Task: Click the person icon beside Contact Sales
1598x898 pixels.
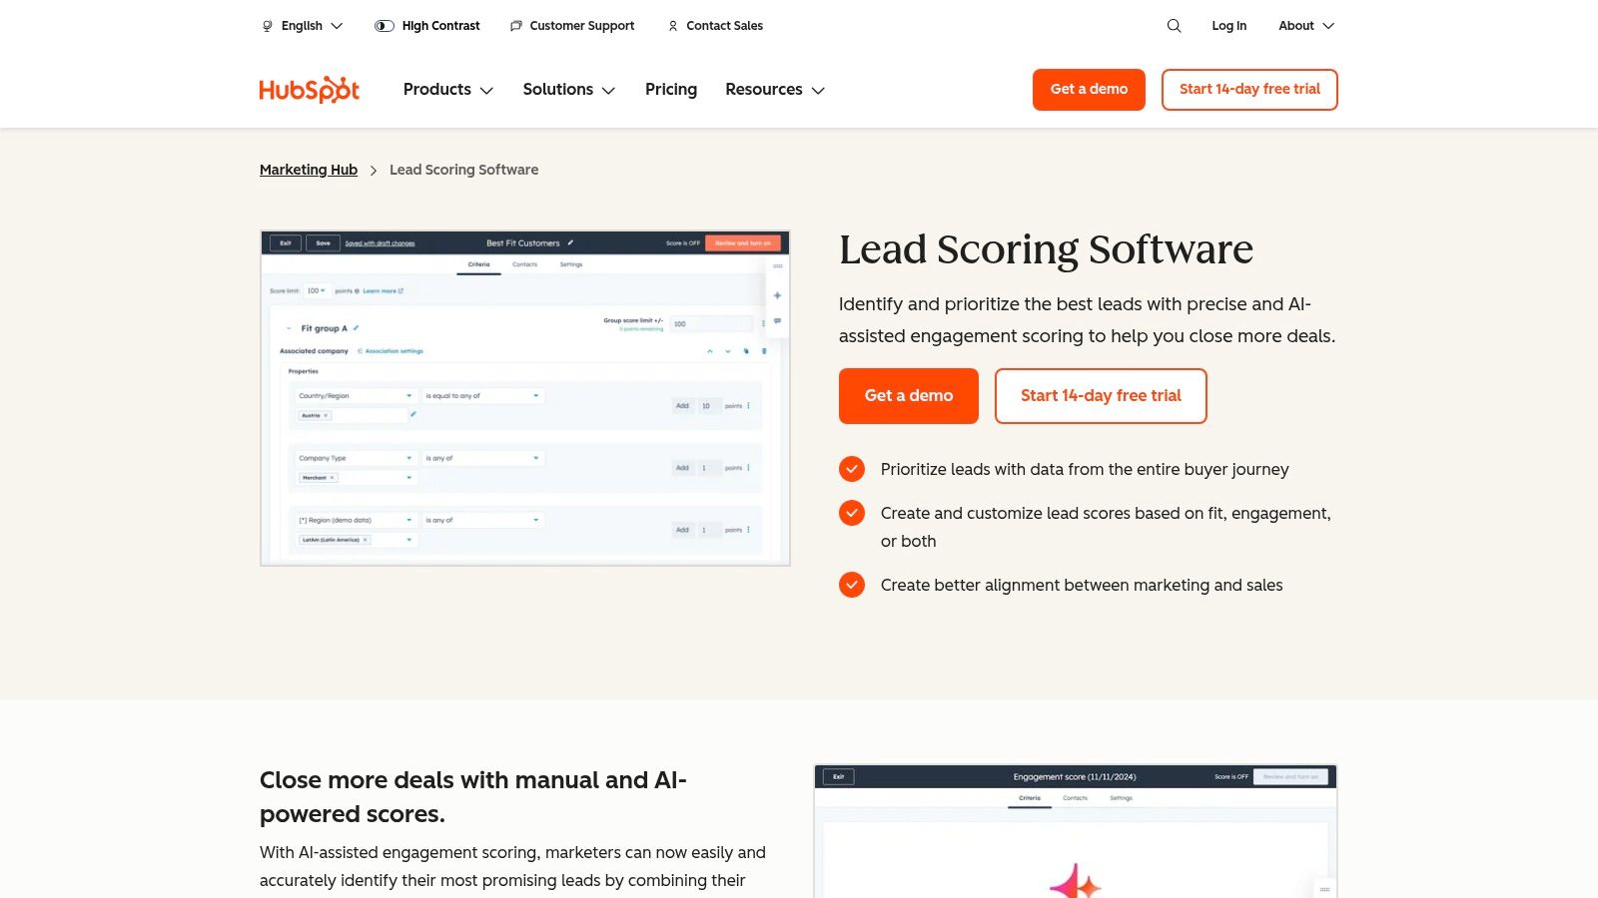Action: [672, 26]
